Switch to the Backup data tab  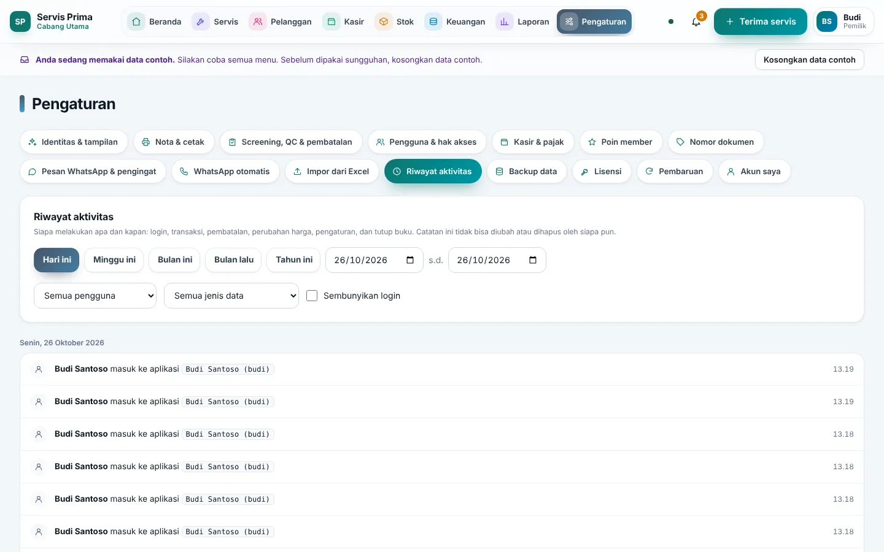527,171
